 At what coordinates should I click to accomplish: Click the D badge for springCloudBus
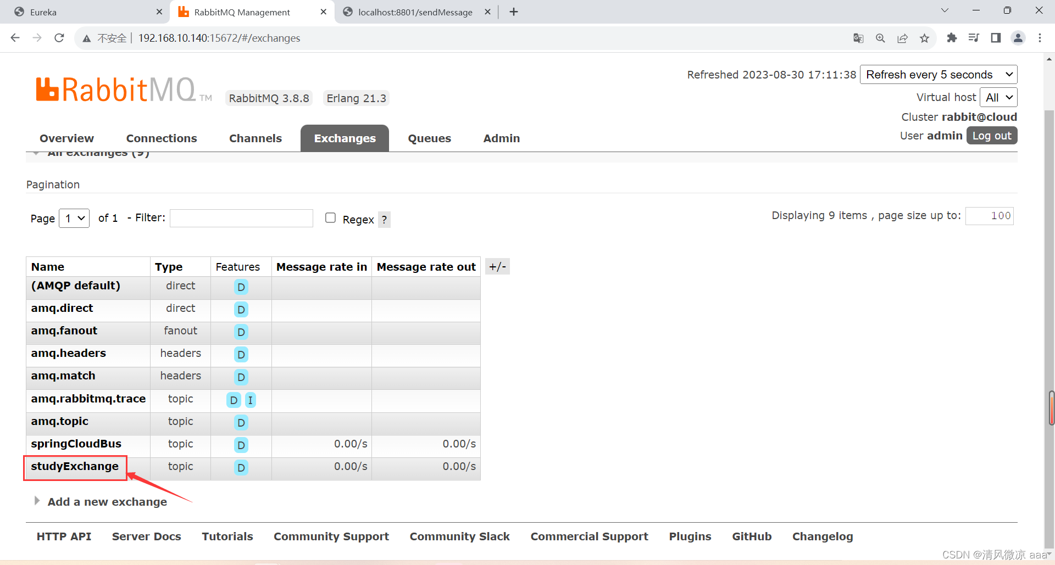click(241, 445)
